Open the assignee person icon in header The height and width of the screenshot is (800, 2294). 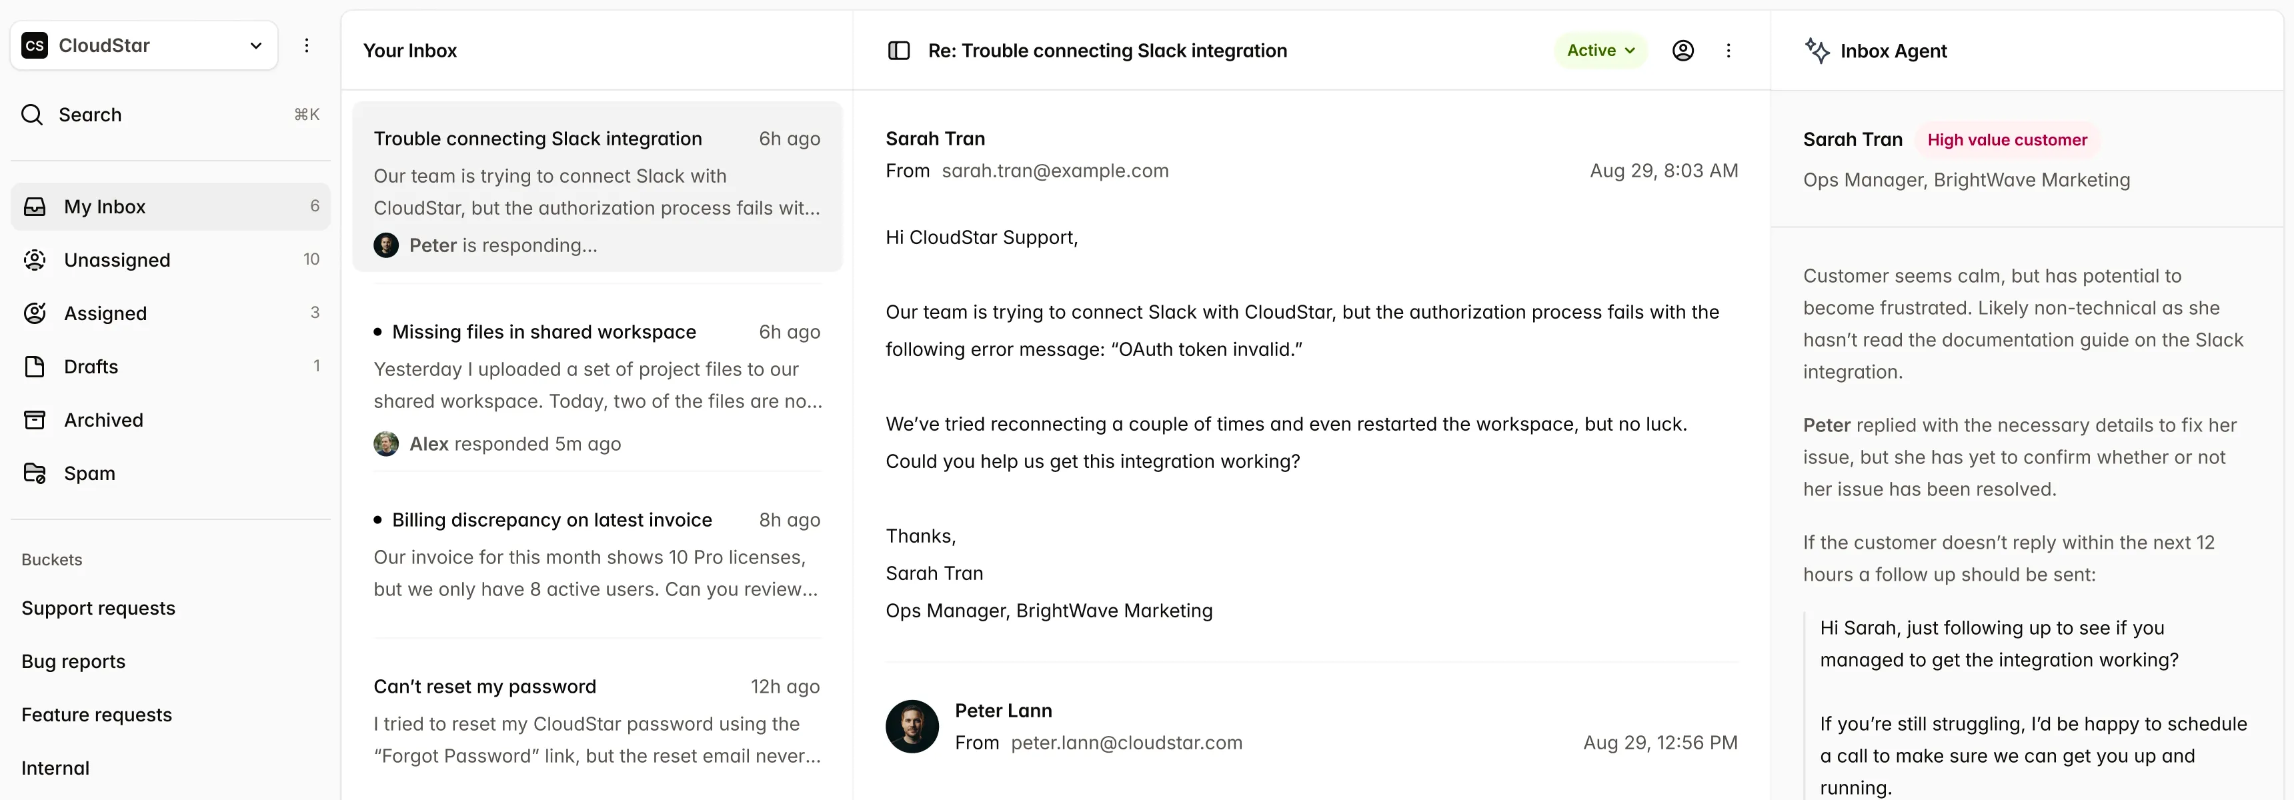[1682, 51]
